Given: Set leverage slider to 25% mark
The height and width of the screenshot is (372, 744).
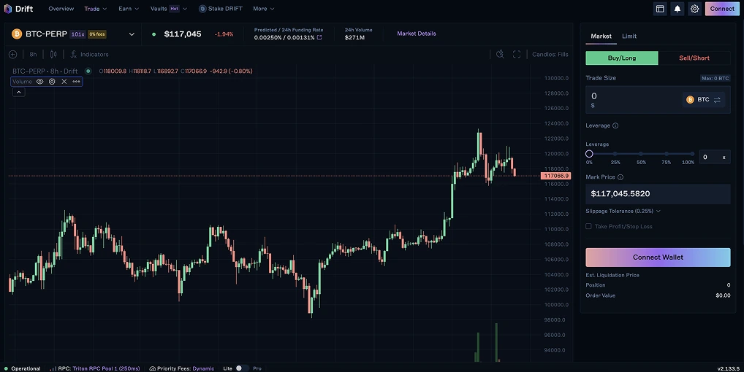Looking at the screenshot, I should click(615, 154).
